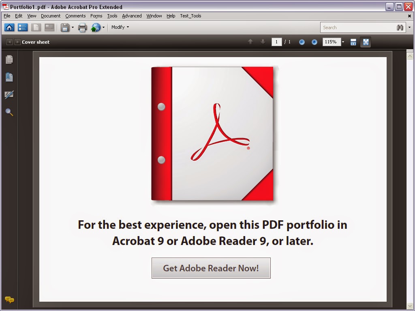Image resolution: width=415 pixels, height=311 pixels.
Task: Click the Save floppy disk icon
Action: click(65, 27)
